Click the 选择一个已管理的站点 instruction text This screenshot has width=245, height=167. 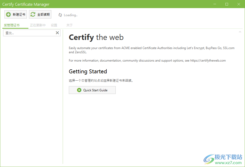pyautogui.click(x=101, y=81)
